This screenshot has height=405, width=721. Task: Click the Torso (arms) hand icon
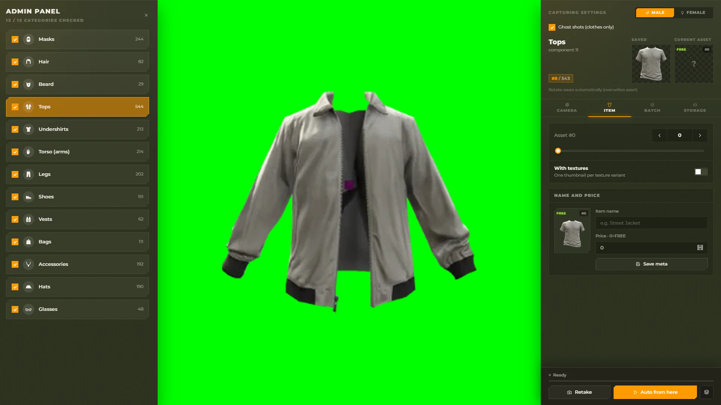(29, 152)
